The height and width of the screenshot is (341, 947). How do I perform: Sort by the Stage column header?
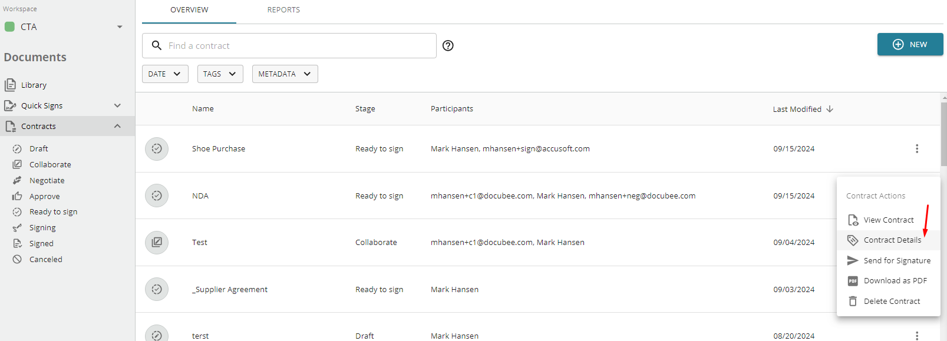coord(365,109)
